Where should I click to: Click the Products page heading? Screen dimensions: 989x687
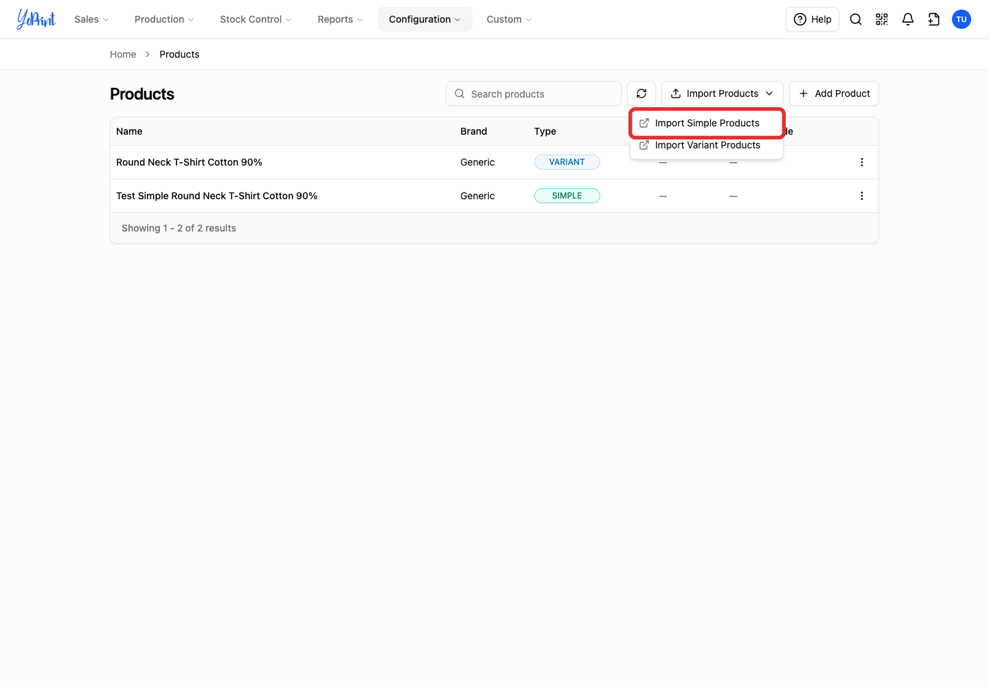pos(142,94)
